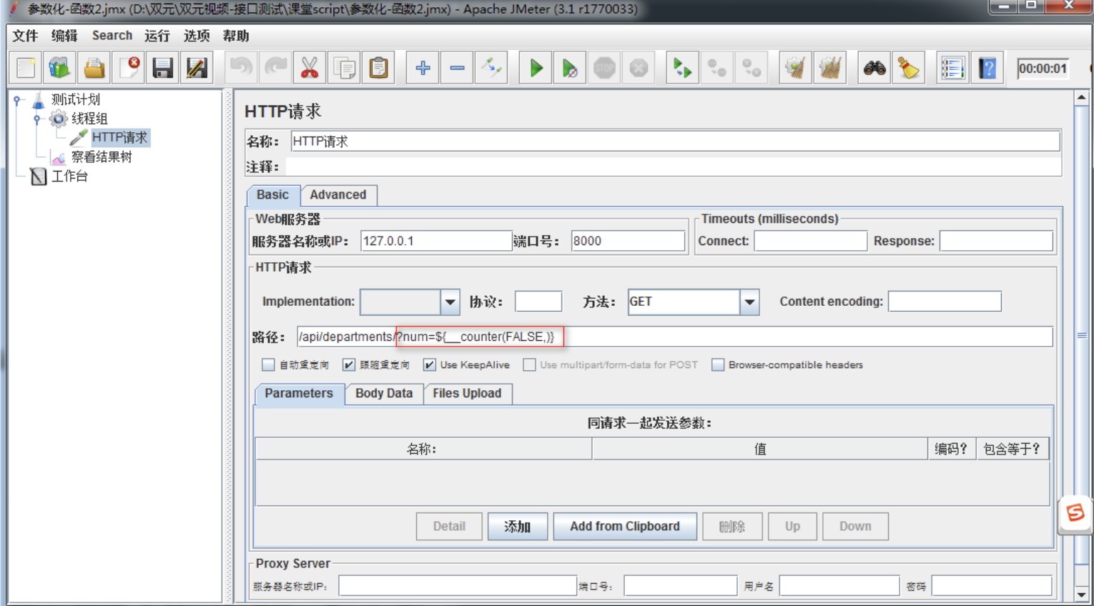
Task: Select the Body Data tab
Action: pyautogui.click(x=384, y=393)
